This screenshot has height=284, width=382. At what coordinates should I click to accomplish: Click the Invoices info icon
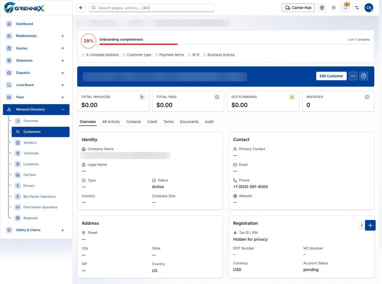click(x=367, y=97)
